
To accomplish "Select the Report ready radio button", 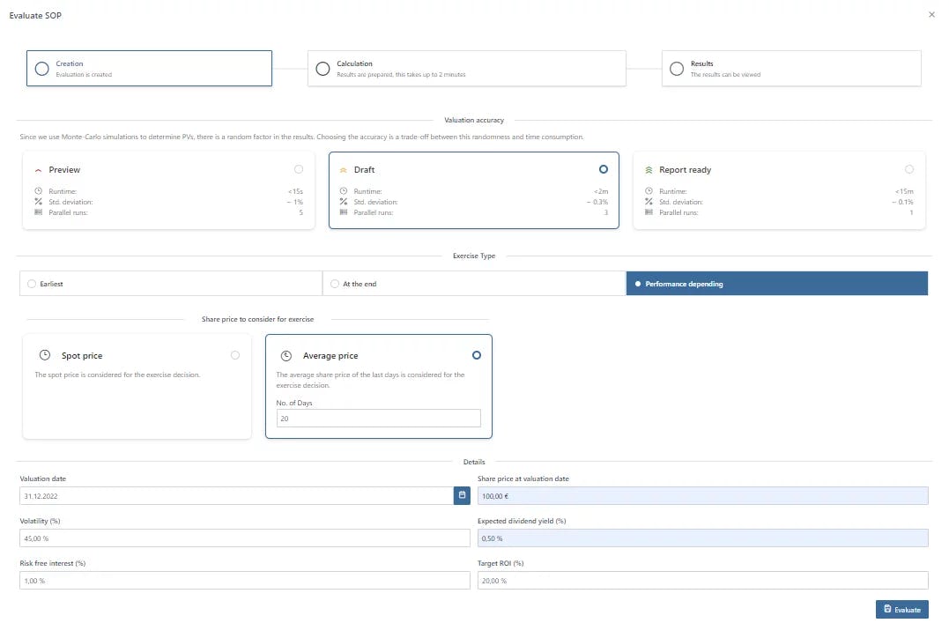I will (x=909, y=169).
